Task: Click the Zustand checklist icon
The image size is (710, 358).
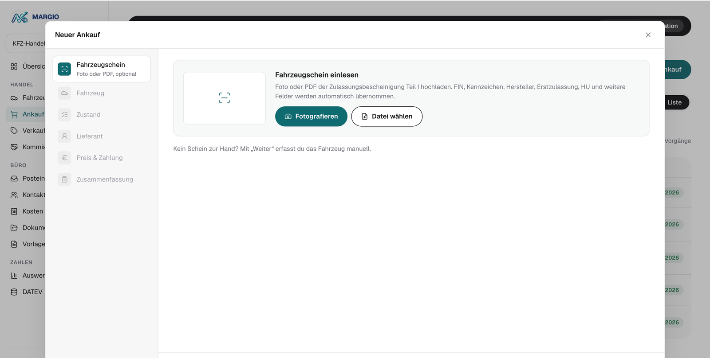Action: (x=64, y=115)
